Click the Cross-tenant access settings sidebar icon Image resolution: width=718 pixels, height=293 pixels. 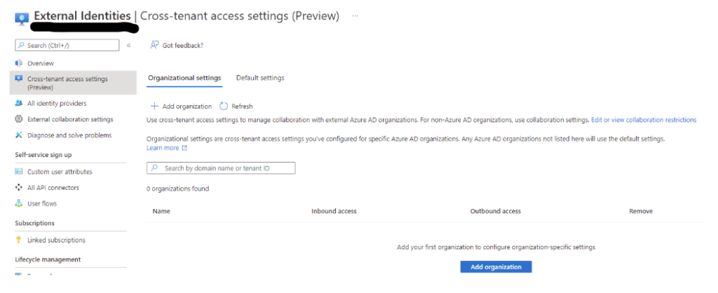[19, 79]
